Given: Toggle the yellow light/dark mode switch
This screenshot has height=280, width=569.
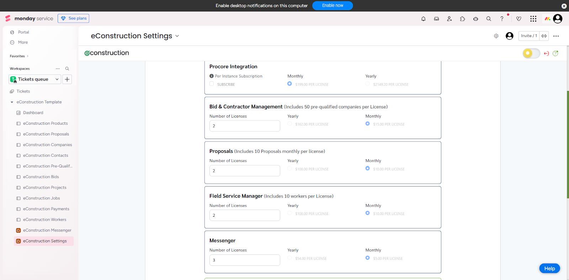Looking at the screenshot, I should click(531, 53).
